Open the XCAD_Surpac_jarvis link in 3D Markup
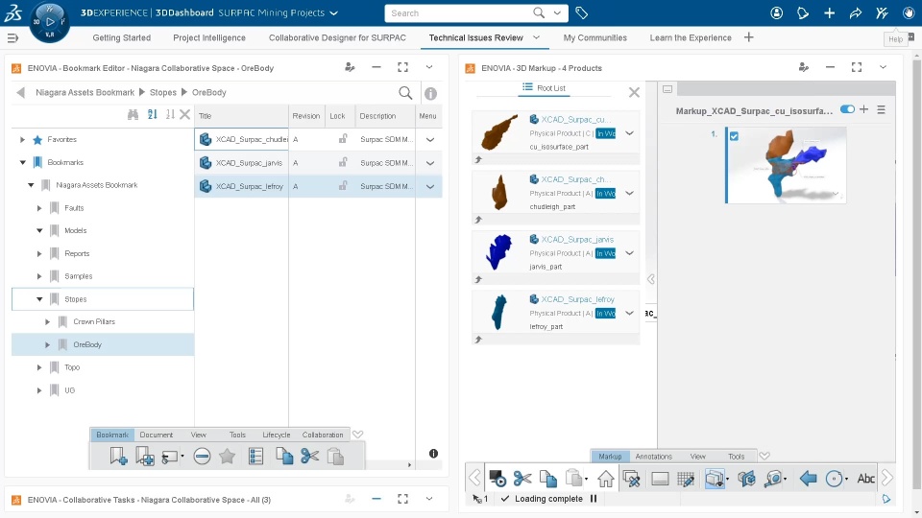The width and height of the screenshot is (922, 518). click(577, 240)
